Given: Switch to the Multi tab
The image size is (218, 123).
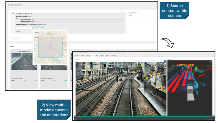Looking at the screenshot, I should coord(92,55).
